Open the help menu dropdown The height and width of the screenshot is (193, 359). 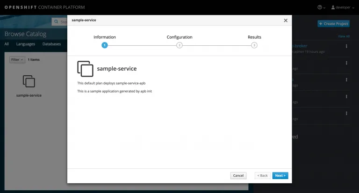[321, 7]
